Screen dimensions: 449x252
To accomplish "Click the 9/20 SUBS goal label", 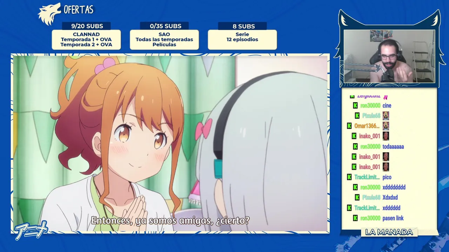I will (87, 26).
